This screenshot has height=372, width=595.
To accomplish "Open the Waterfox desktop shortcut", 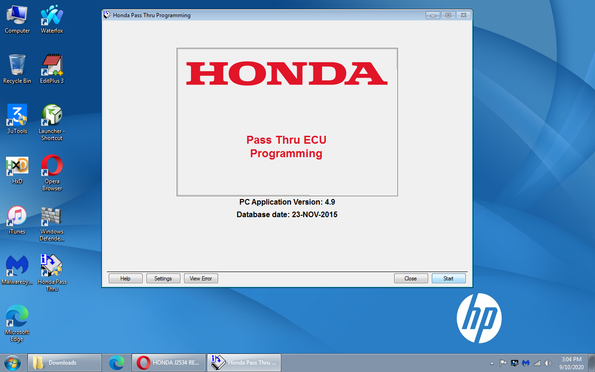I will point(52,19).
